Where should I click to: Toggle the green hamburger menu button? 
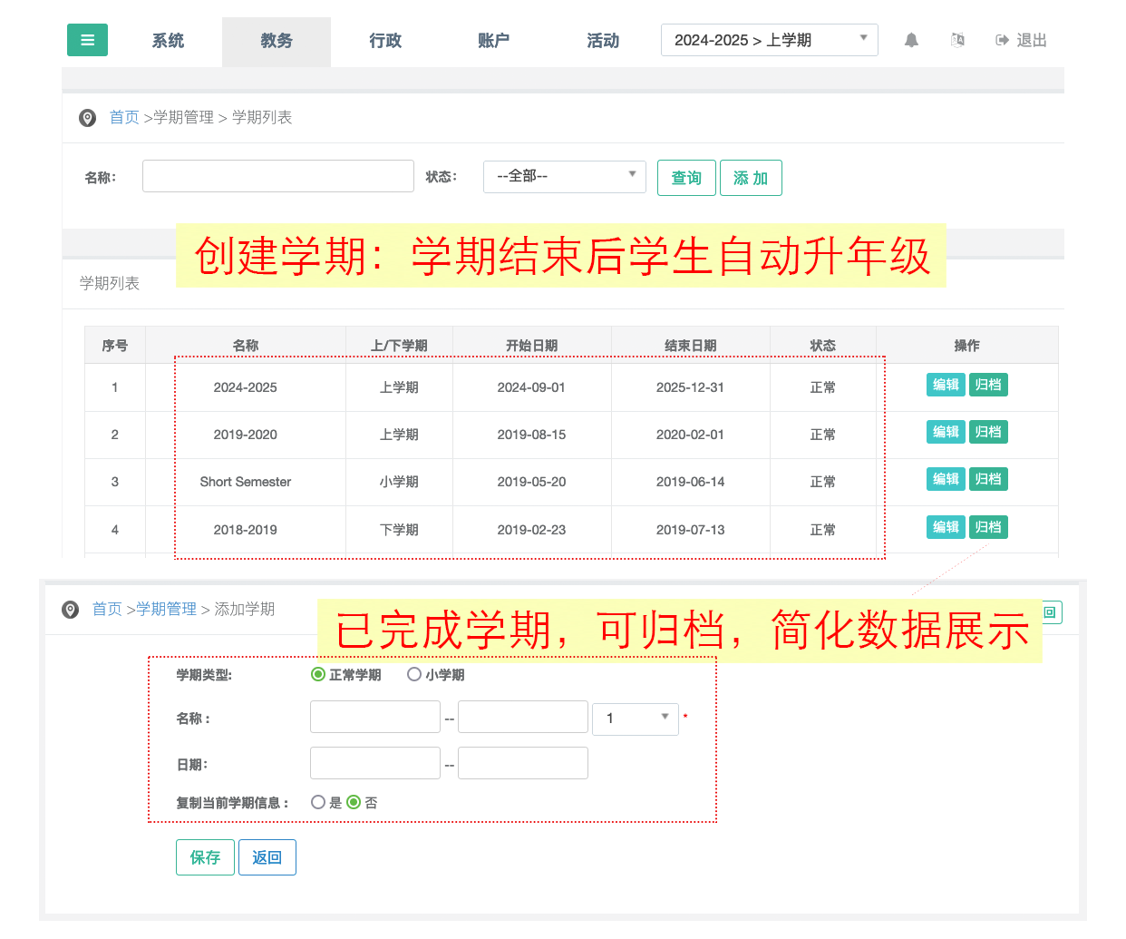tap(87, 40)
